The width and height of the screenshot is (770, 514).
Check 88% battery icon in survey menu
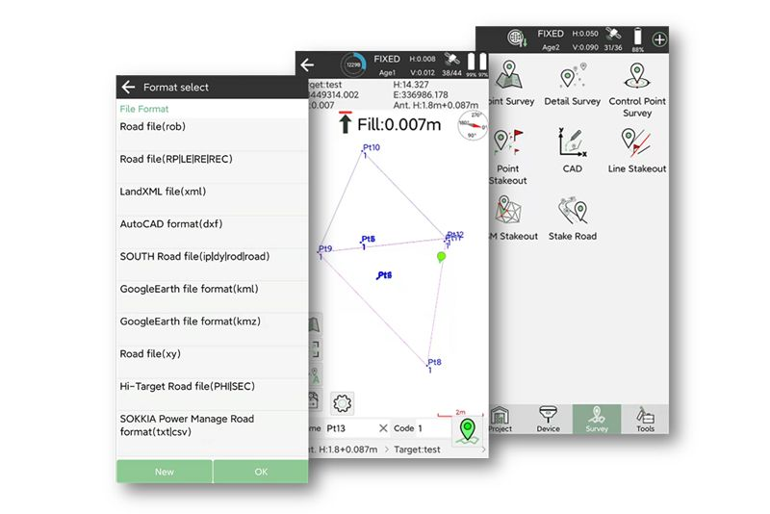click(x=637, y=39)
